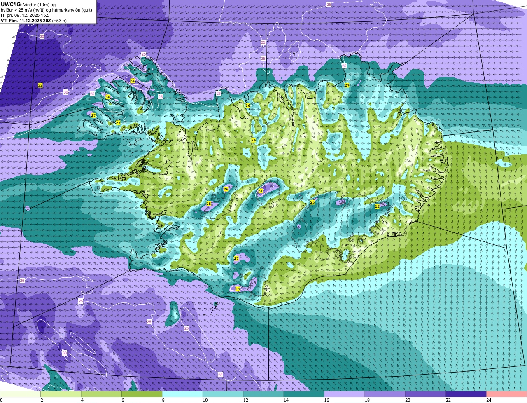Select the 18–20 m/s purple legend swatch
The width and height of the screenshot is (527, 403).
pos(385,394)
